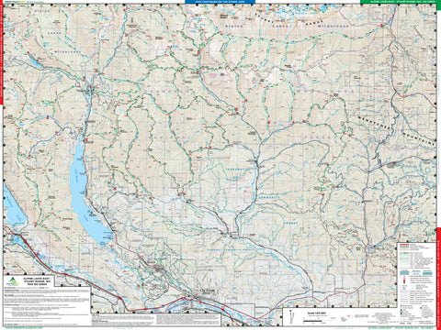Viewport: 441px width, 330px height.
Task: Click the 'Scale 1:63,360' text
Action: tap(316, 313)
